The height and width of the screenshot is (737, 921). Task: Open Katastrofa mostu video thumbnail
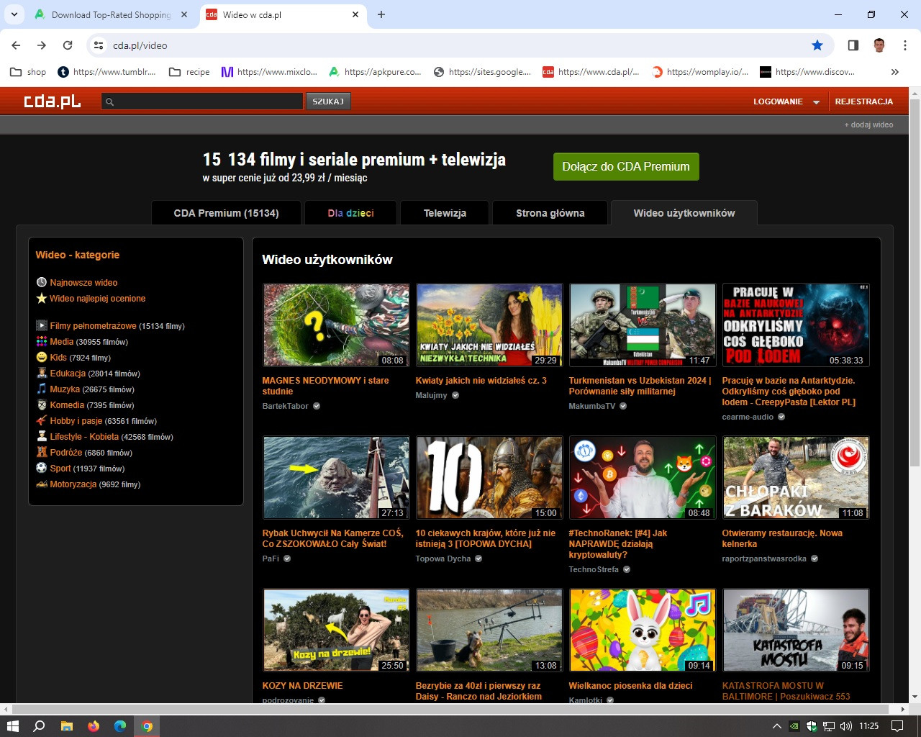coord(796,630)
